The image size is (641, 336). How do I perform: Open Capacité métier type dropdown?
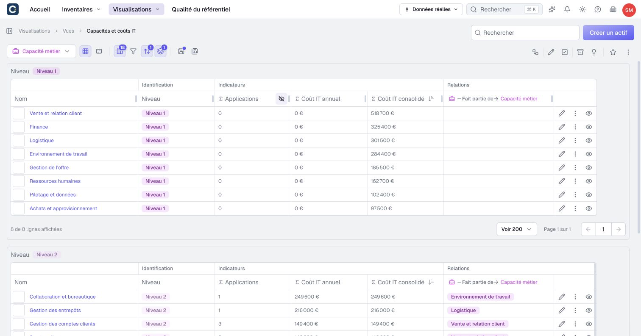41,51
